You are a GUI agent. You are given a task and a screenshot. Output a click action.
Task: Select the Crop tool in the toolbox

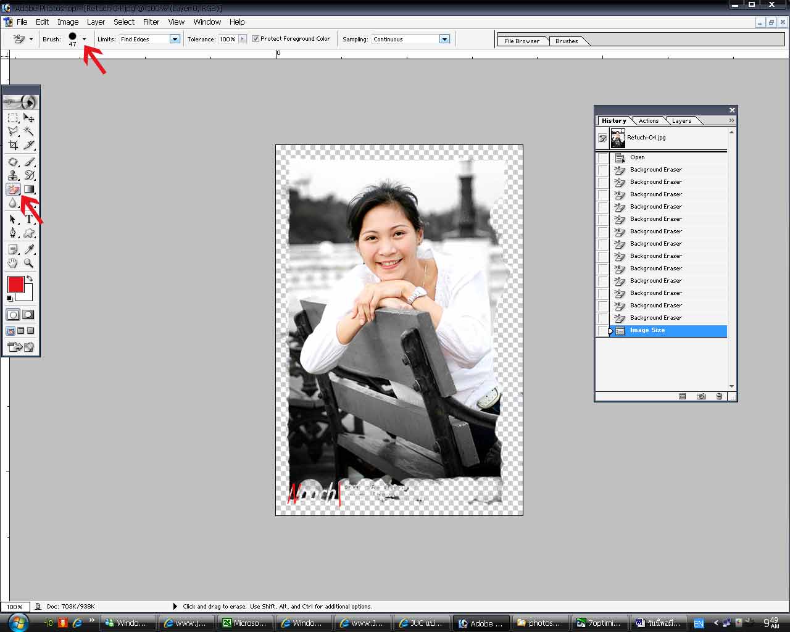[x=13, y=146]
